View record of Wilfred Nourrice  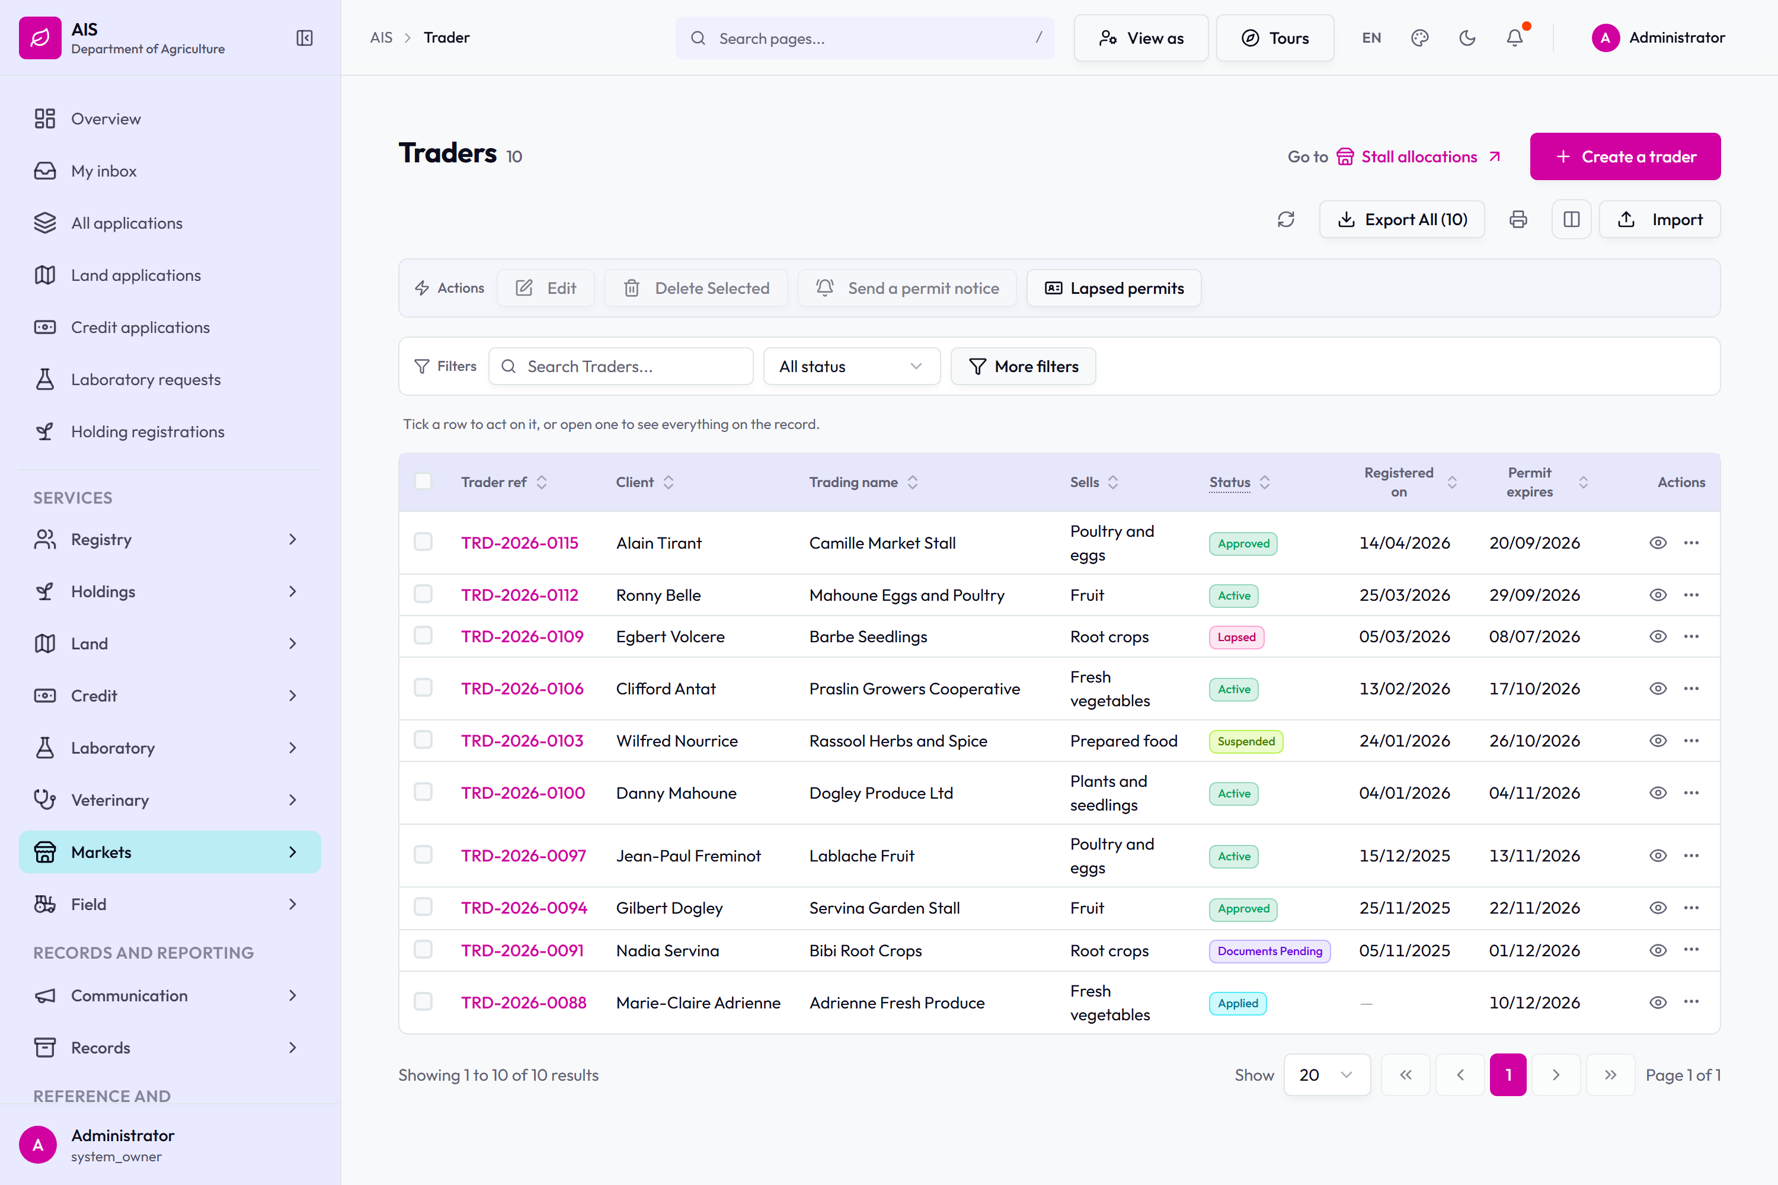click(x=1658, y=741)
